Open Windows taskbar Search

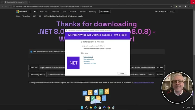[86, 108]
